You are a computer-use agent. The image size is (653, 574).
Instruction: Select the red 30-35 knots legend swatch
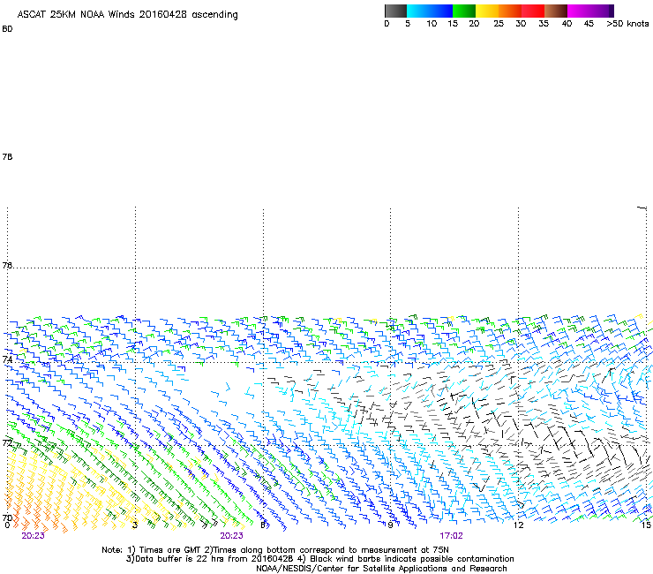[533, 11]
